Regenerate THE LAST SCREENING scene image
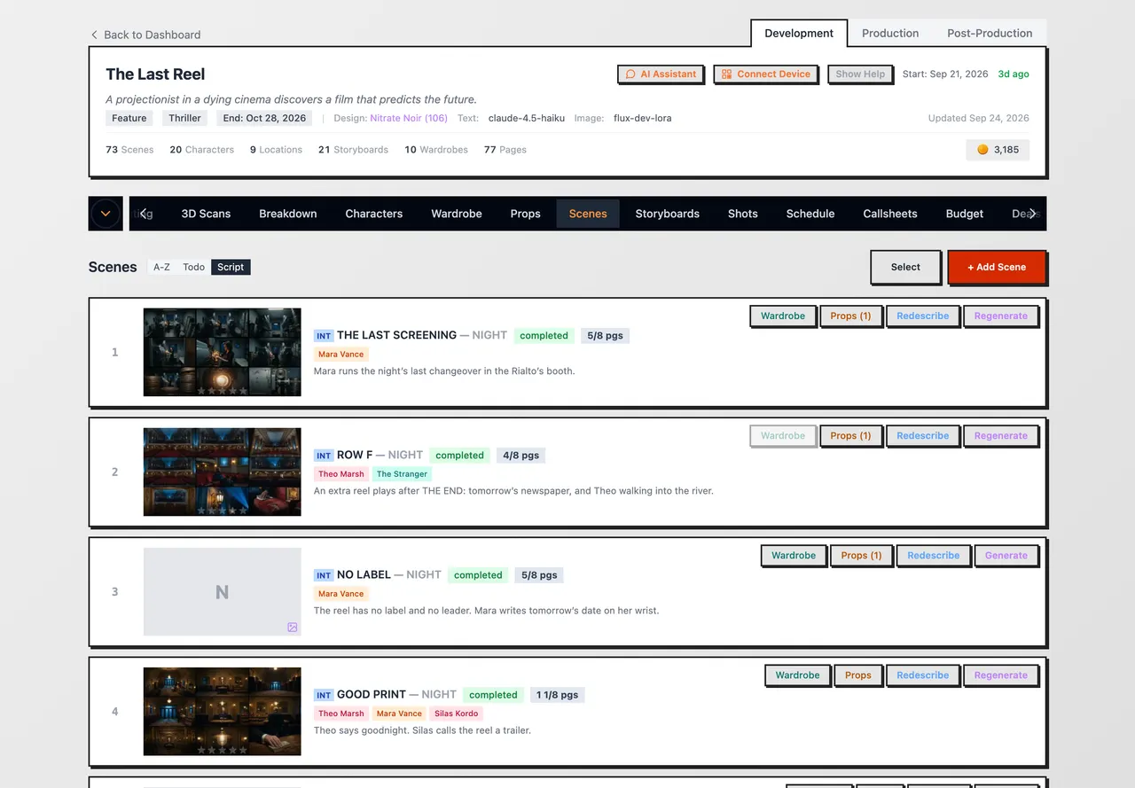 1000,316
